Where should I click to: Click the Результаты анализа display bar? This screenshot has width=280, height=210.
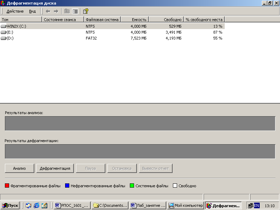coord(140,124)
